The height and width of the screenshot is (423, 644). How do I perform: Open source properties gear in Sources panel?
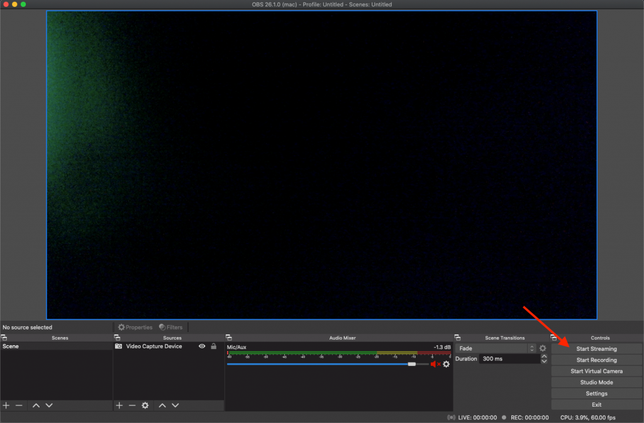pyautogui.click(x=145, y=405)
